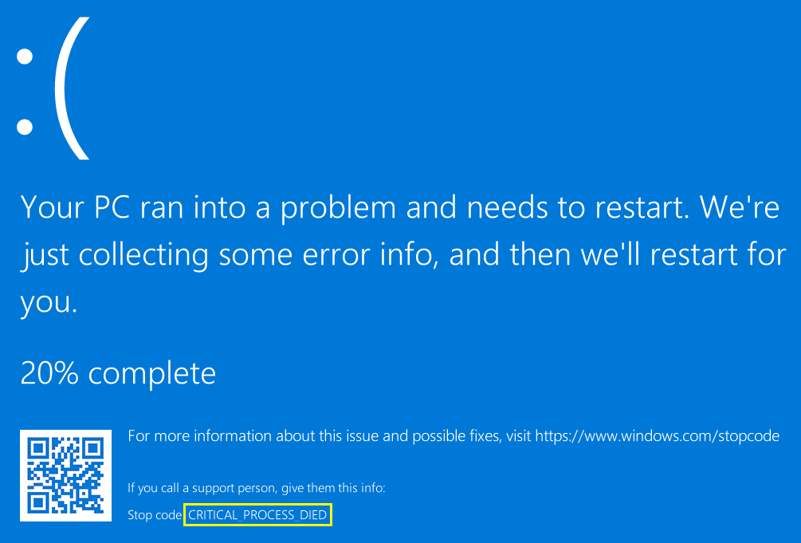The image size is (801, 543).
Task: Click the bottom dot of the sad face eyes
Action: pyautogui.click(x=25, y=126)
